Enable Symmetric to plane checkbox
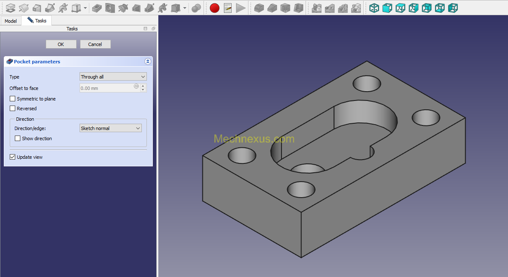The width and height of the screenshot is (508, 277). 12,99
